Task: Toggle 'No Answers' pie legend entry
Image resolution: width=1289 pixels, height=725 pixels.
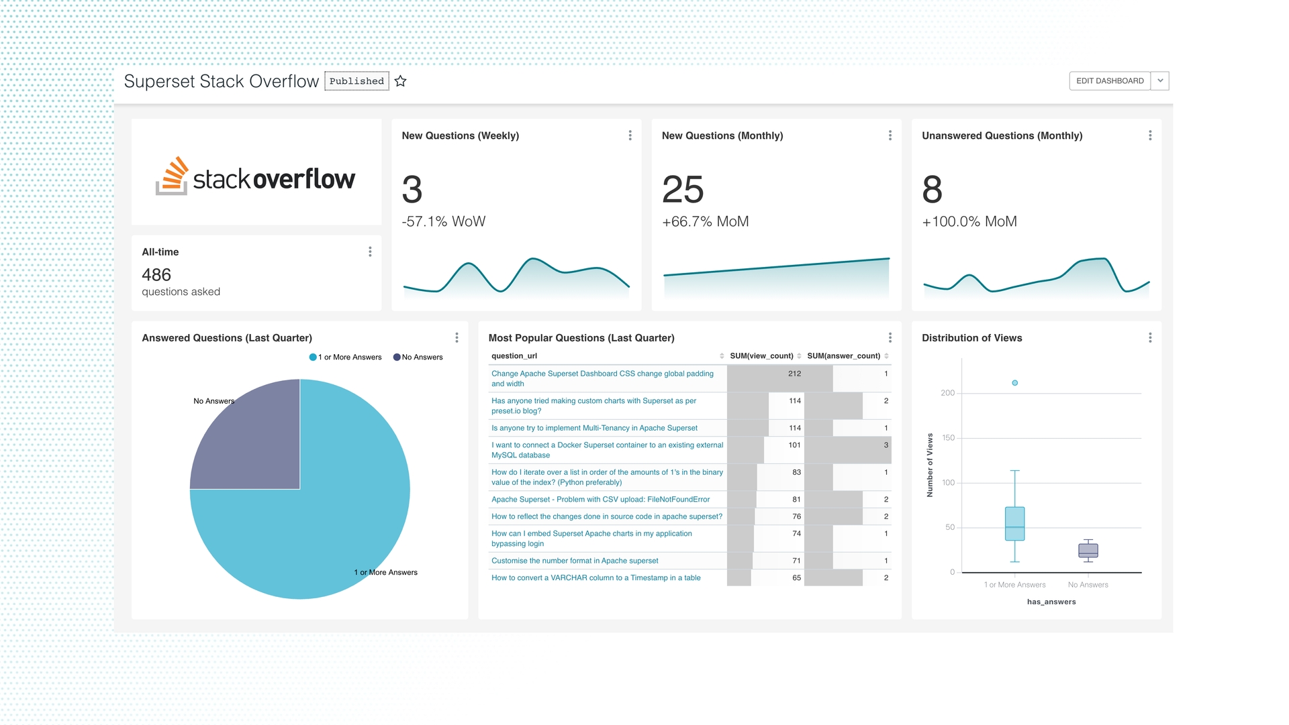Action: (x=418, y=357)
